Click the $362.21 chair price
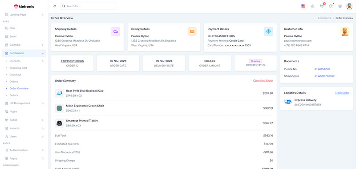 (268, 108)
